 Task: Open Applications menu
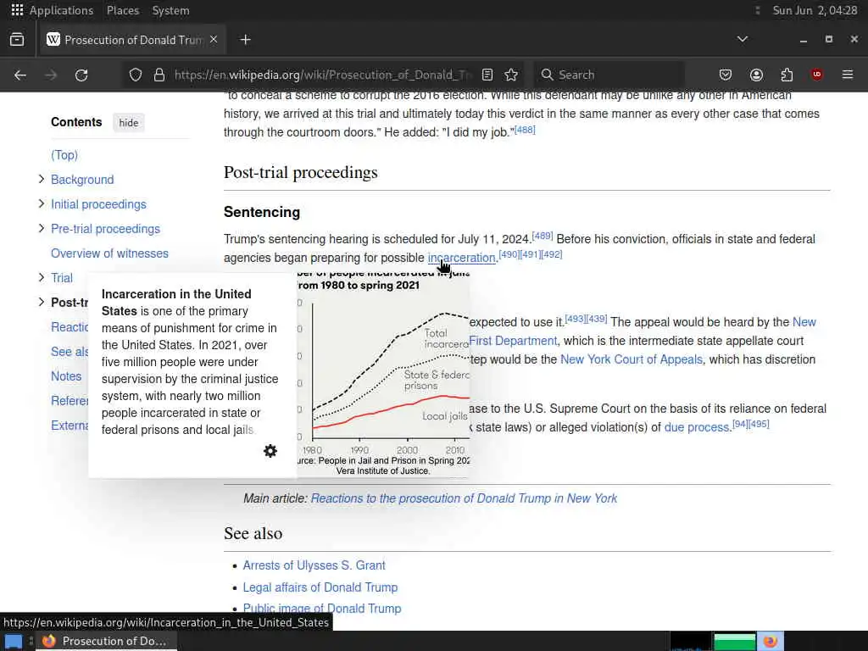tap(61, 10)
